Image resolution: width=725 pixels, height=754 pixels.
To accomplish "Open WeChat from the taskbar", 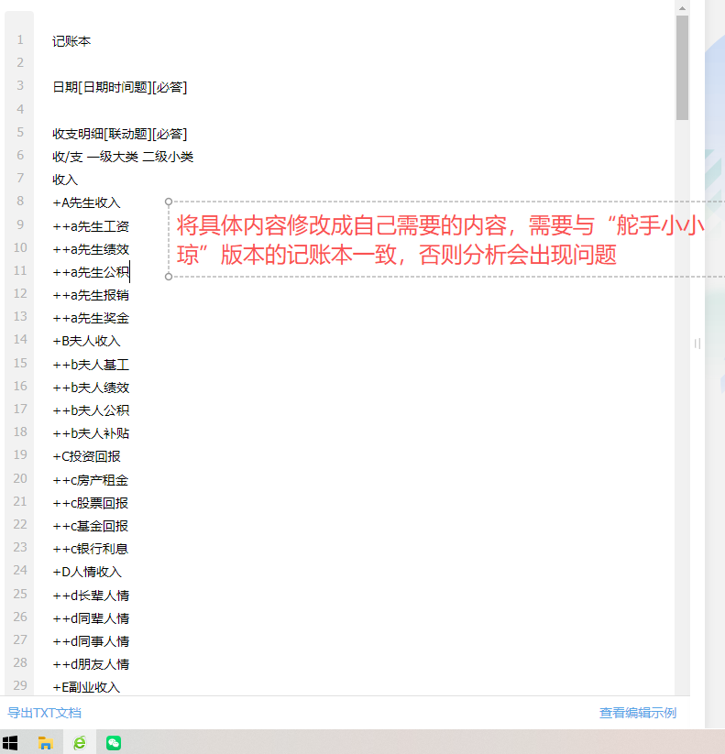I will [x=114, y=743].
